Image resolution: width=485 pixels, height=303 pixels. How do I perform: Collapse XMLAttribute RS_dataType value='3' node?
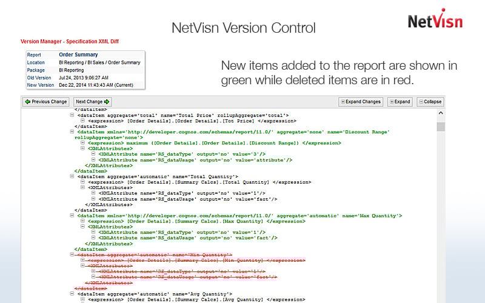coord(93,154)
